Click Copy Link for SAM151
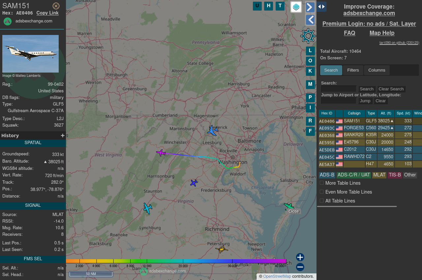This screenshot has height=280, width=422. 47,13
